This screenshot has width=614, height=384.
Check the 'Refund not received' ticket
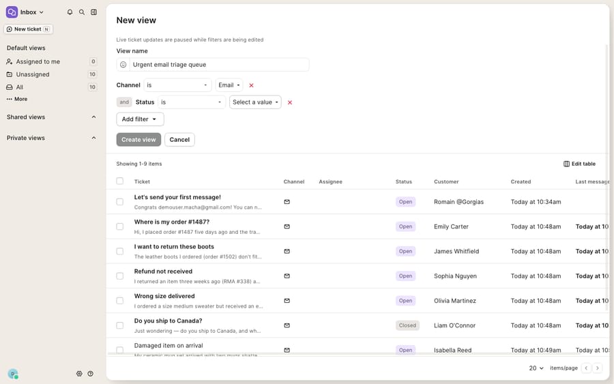click(x=120, y=276)
